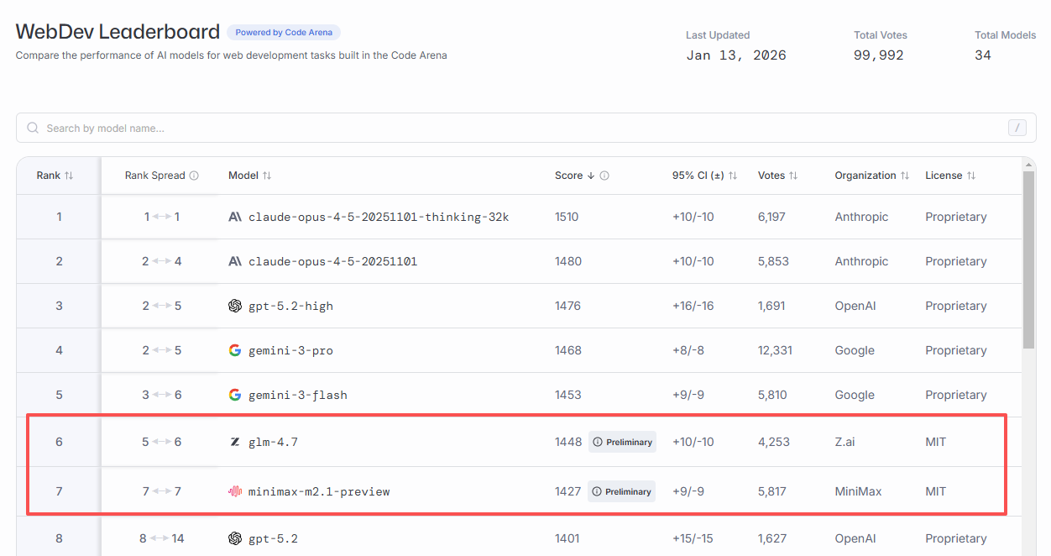This screenshot has height=556, width=1051.
Task: Sort by 95% CI column header
Action: coord(704,176)
